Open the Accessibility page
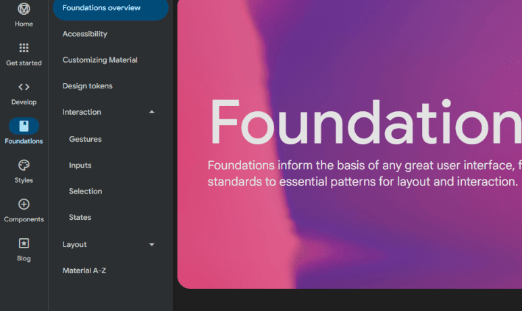 (x=85, y=34)
